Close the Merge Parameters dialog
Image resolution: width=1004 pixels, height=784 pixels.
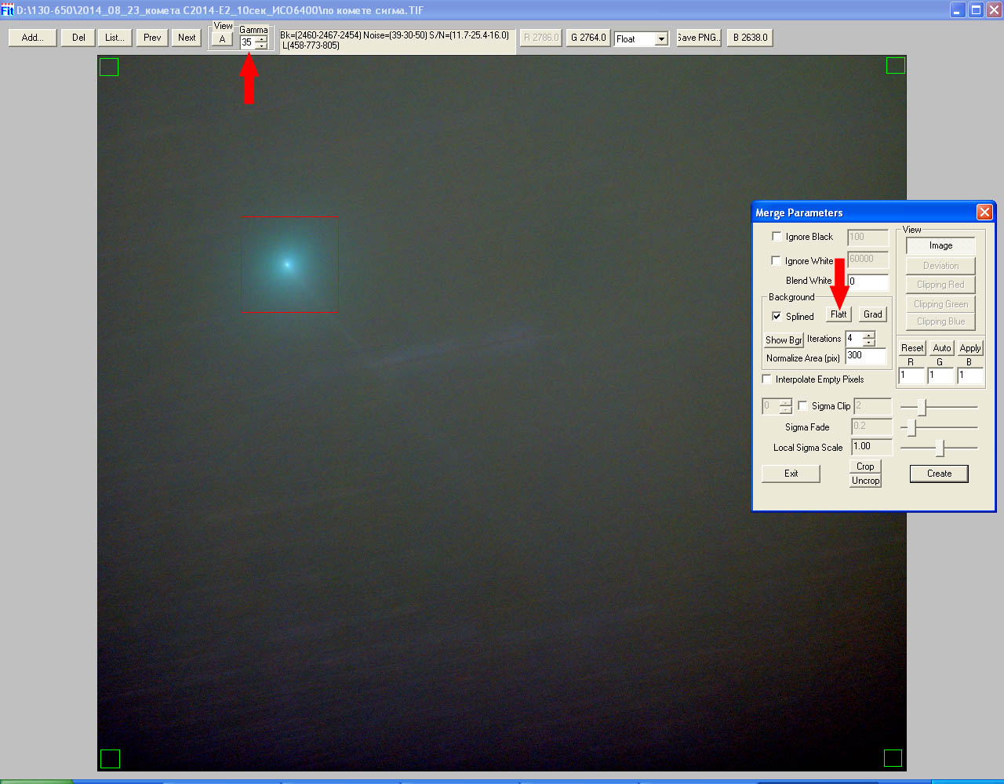(984, 212)
